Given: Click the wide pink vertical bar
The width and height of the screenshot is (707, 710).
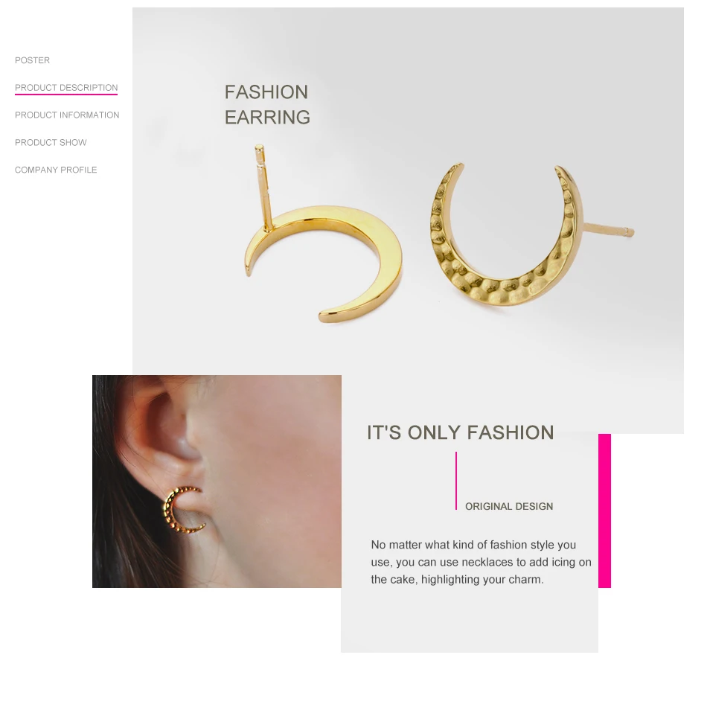Looking at the screenshot, I should tap(604, 511).
